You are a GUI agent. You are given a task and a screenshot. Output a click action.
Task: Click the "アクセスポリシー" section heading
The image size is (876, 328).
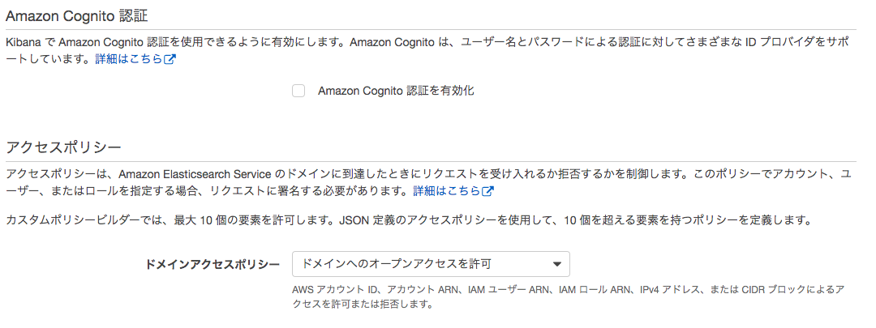coord(63,147)
